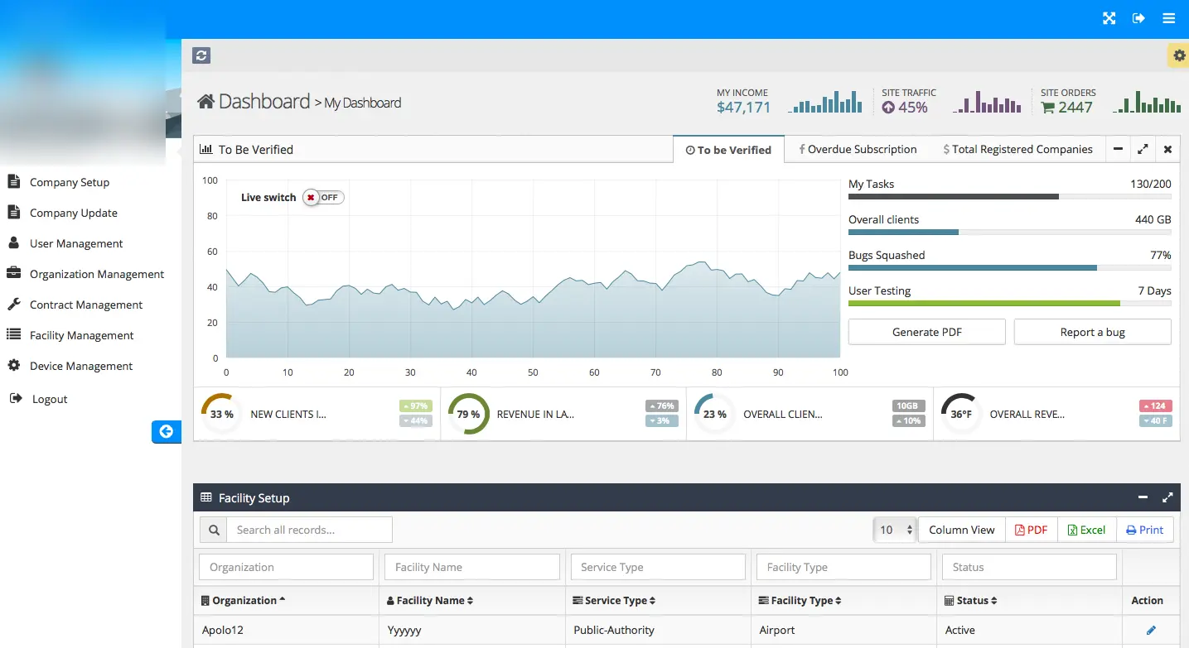Click the logout icon in the top bar
The width and height of the screenshot is (1189, 648).
click(1138, 17)
